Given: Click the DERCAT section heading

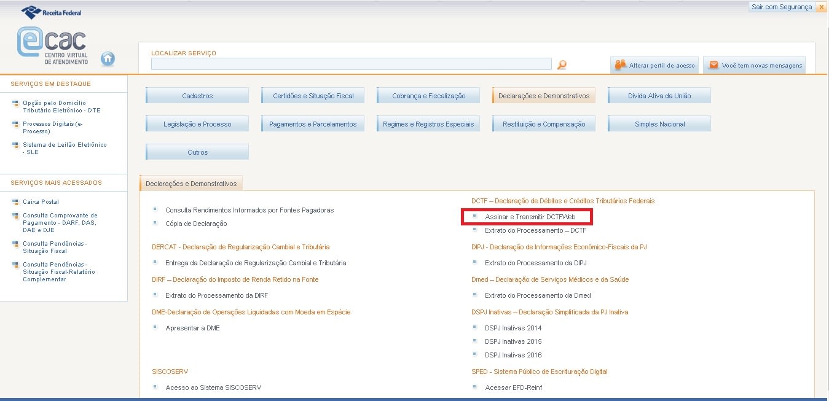Looking at the screenshot, I should tap(241, 247).
